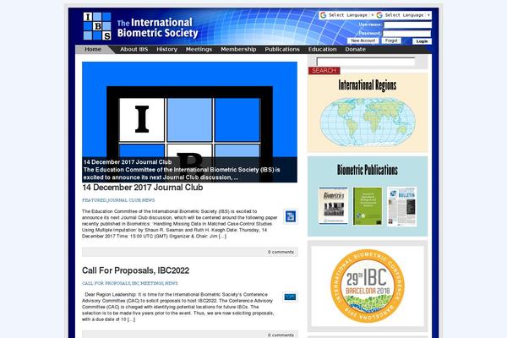Screen dimensions: 507x338
Task: Click the IBS logo in the header
Action: (97, 26)
